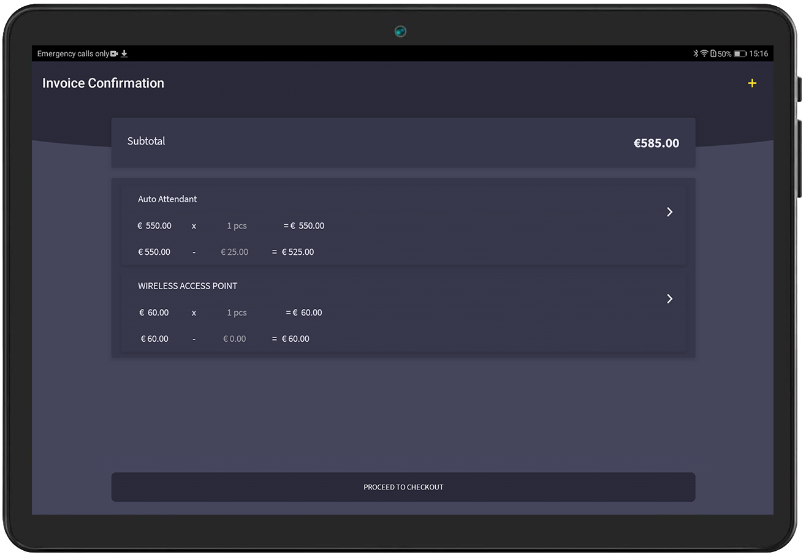The height and width of the screenshot is (560, 806).
Task: Click the Wi-Fi signal icon
Action: pos(704,54)
